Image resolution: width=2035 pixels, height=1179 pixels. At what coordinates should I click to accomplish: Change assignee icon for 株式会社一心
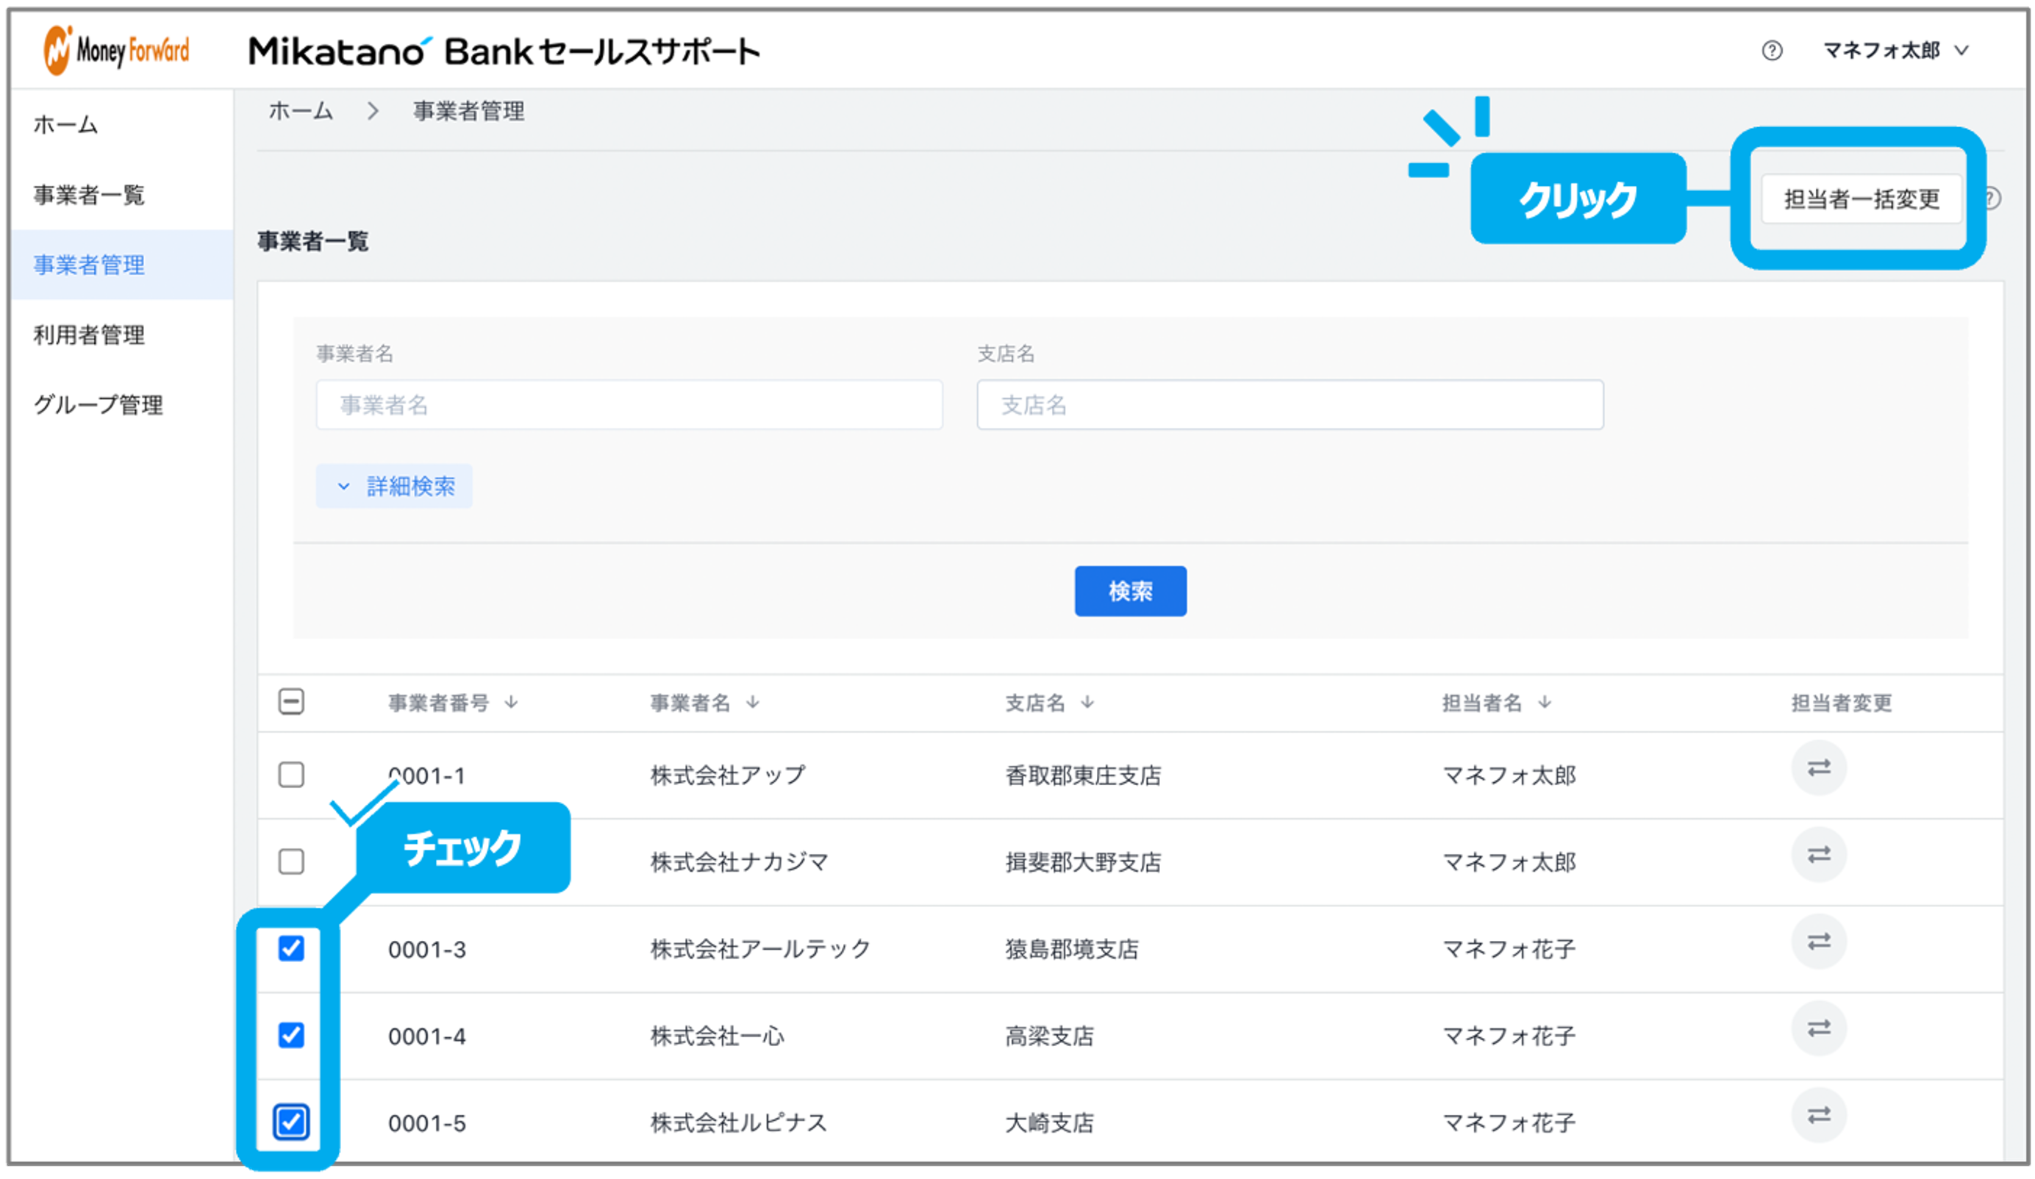click(1819, 1028)
